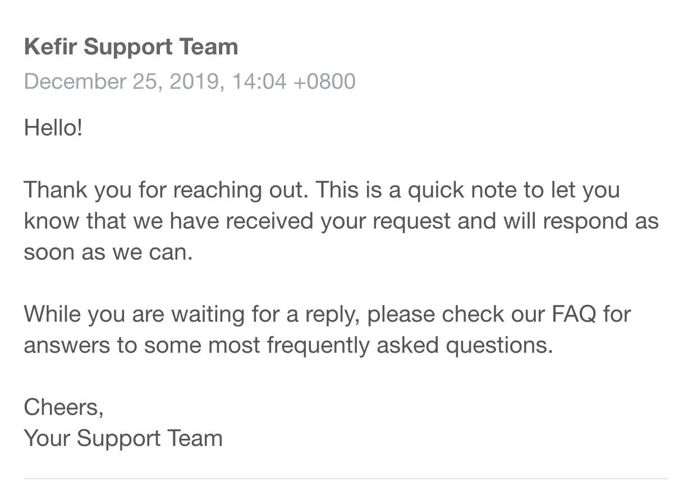Click the divider line below the message

click(x=346, y=479)
